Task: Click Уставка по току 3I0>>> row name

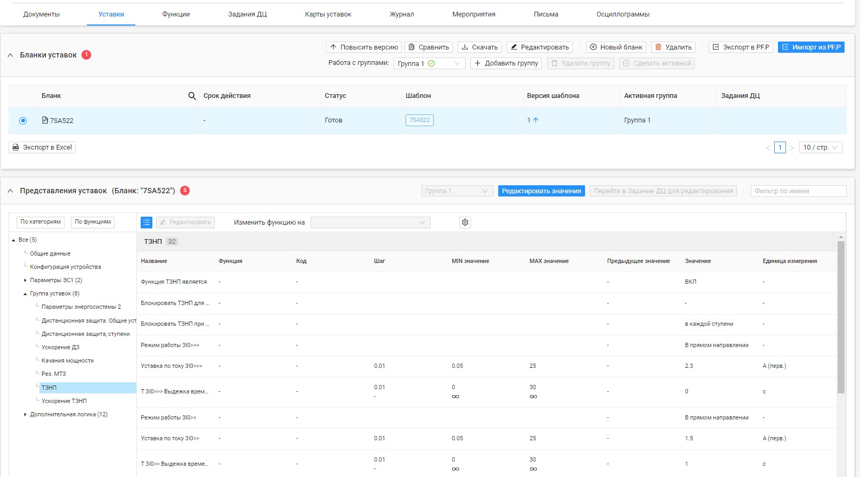Action: (x=172, y=366)
